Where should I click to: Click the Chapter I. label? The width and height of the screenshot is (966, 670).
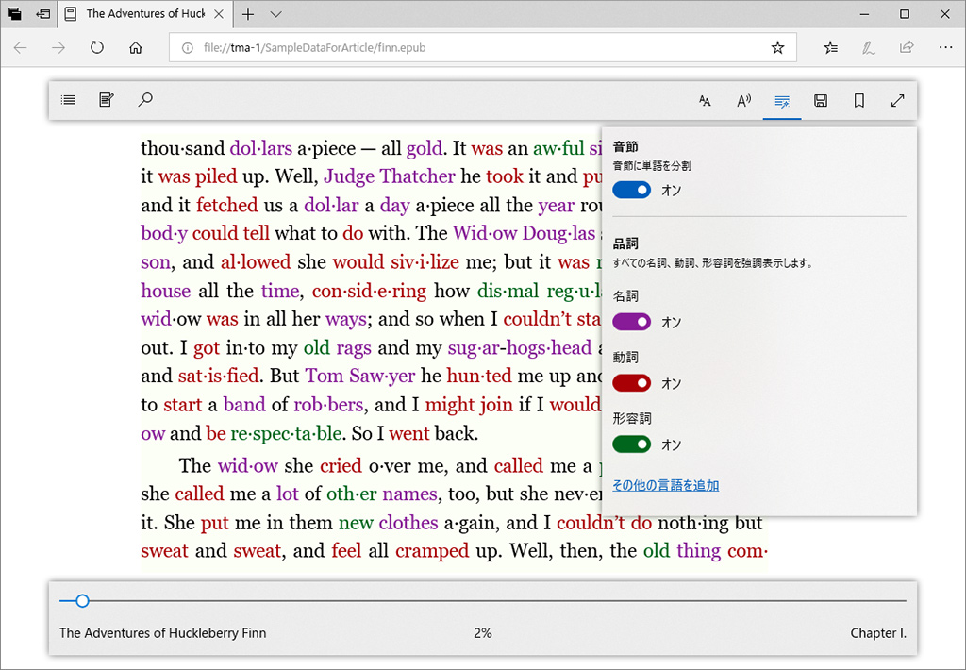tap(878, 633)
